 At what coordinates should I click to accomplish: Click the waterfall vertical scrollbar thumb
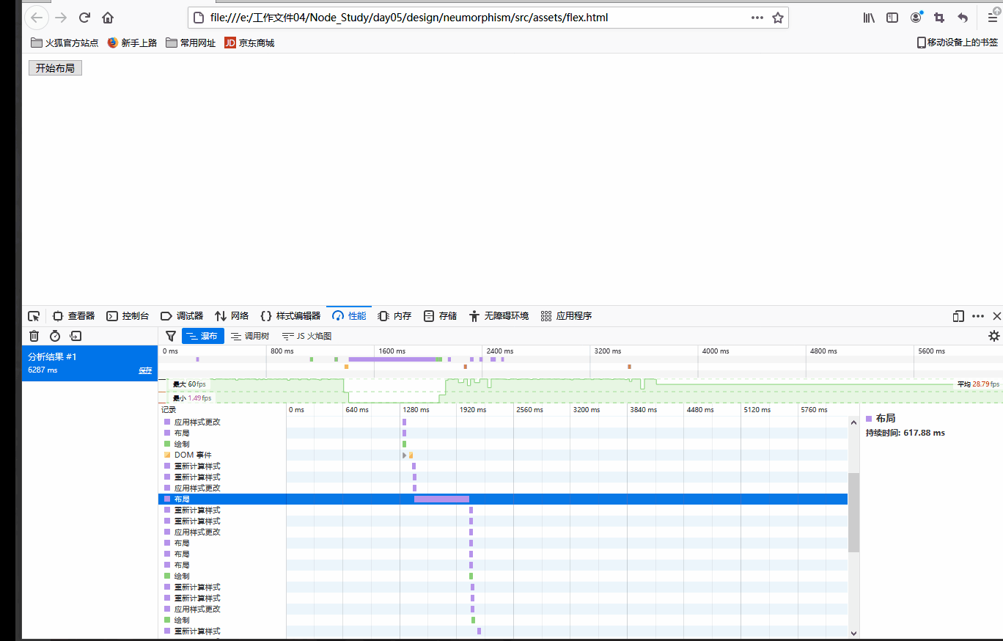click(x=853, y=513)
